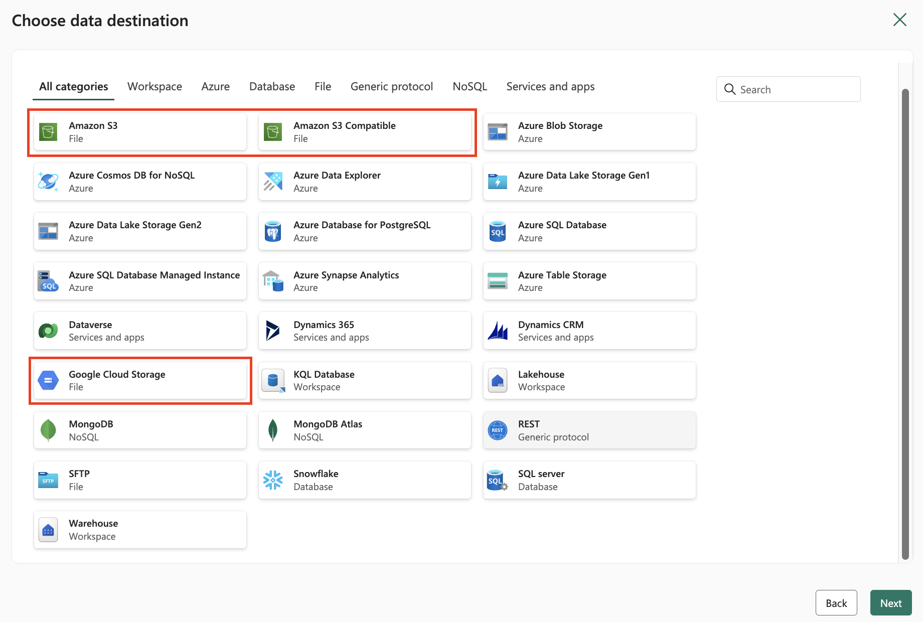Image resolution: width=923 pixels, height=622 pixels.
Task: Click the SQL server gear icon
Action: pos(498,480)
